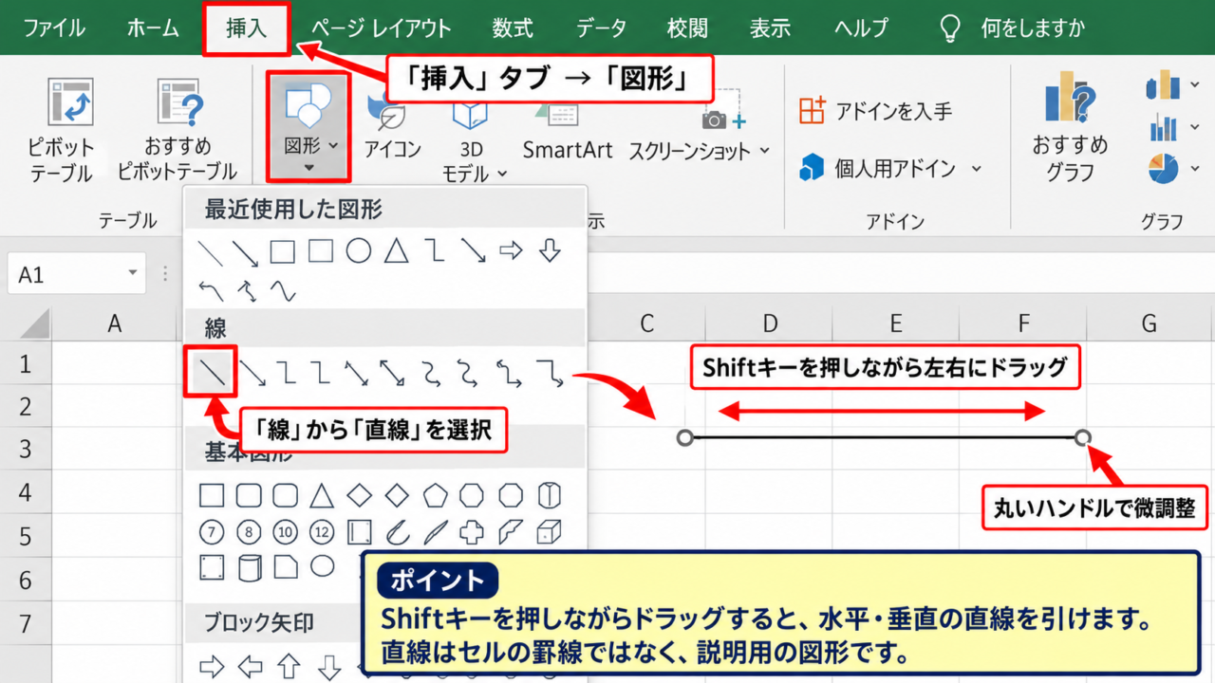Click the line's right round handle
This screenshot has height=683, width=1215.
click(x=1083, y=437)
